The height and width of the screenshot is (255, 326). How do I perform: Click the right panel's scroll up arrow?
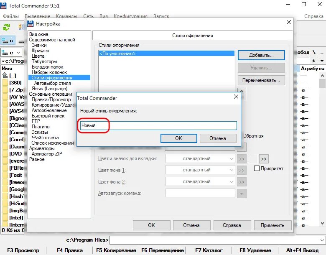point(322,76)
